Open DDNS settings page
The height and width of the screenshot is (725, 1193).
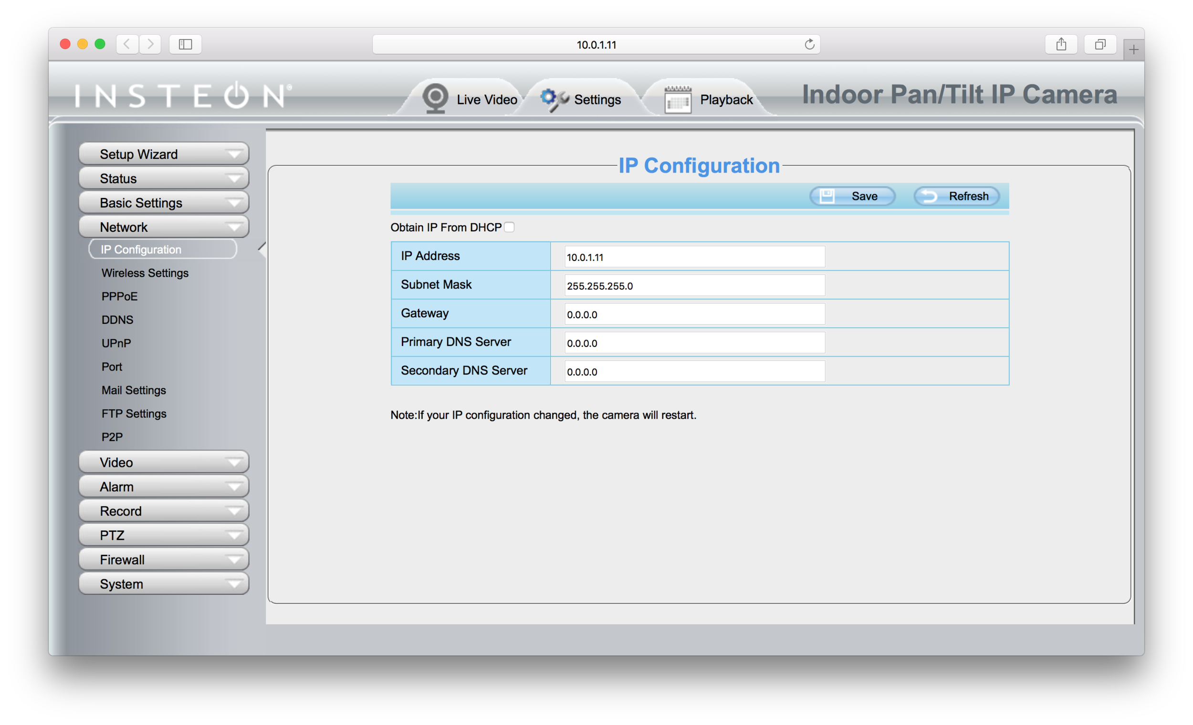tap(117, 320)
